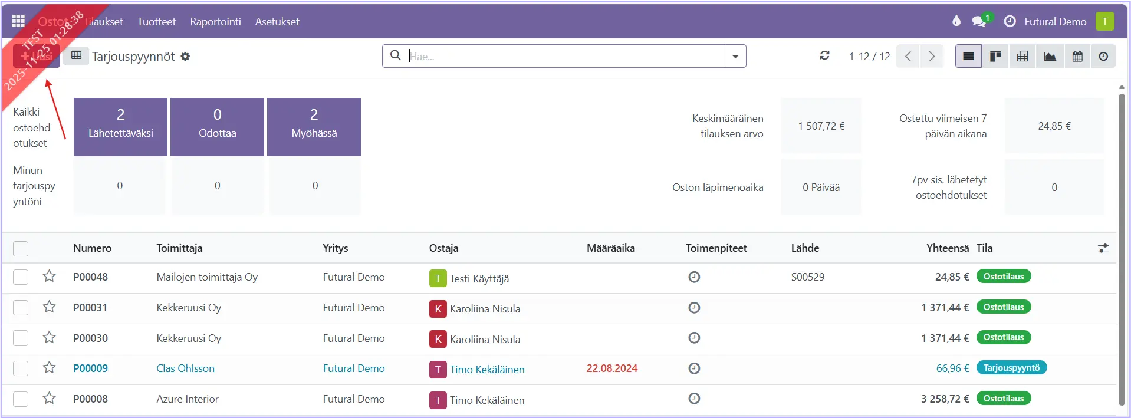The height and width of the screenshot is (418, 1131).
Task: Select all rows with header checkbox
Action: click(x=21, y=249)
